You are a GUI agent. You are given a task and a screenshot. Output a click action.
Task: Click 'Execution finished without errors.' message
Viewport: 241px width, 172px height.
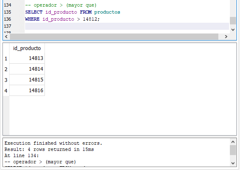(53, 143)
